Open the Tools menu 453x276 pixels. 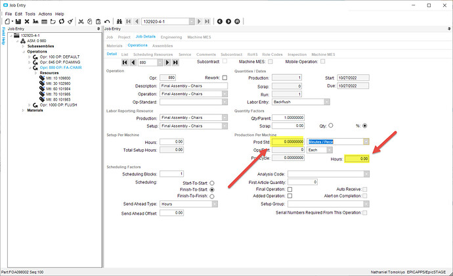pos(30,14)
